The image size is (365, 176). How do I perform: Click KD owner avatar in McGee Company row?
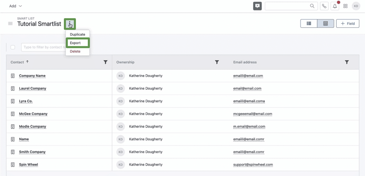121,114
